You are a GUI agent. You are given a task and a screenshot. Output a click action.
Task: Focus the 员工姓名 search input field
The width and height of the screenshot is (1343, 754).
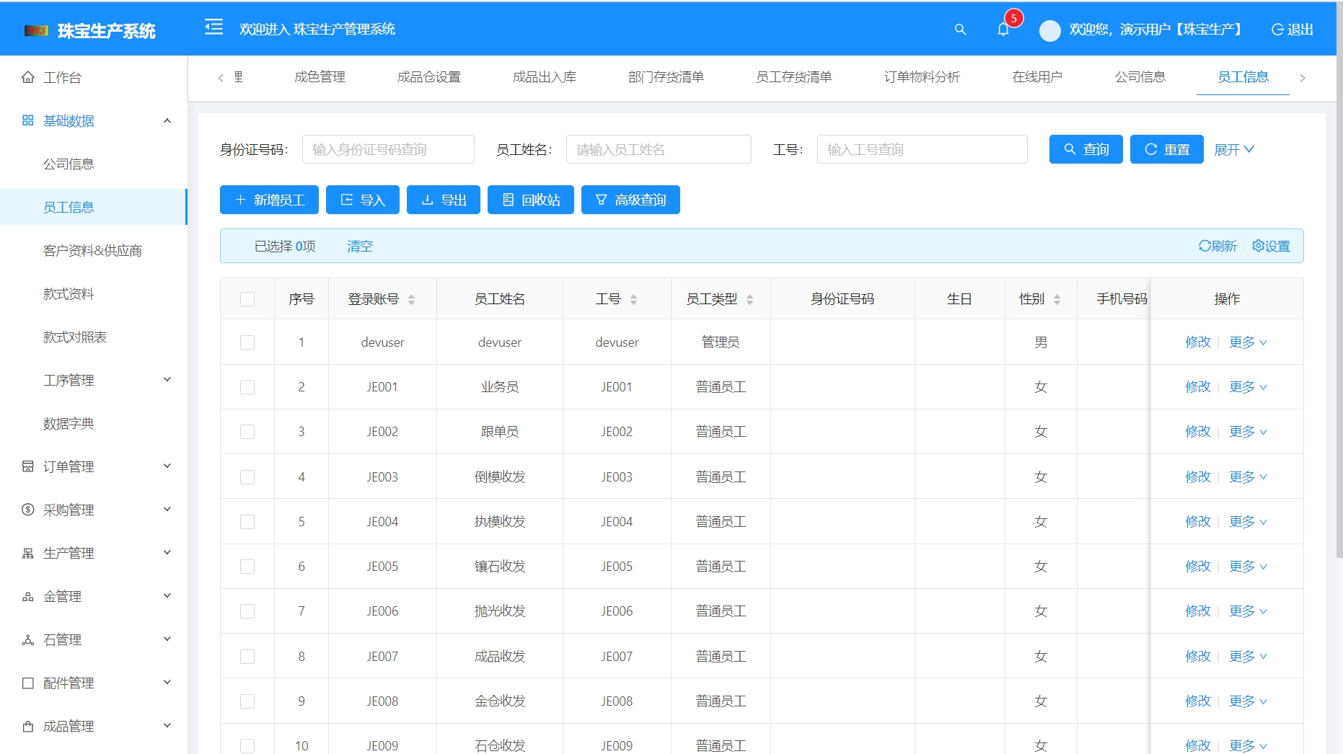[x=658, y=149]
